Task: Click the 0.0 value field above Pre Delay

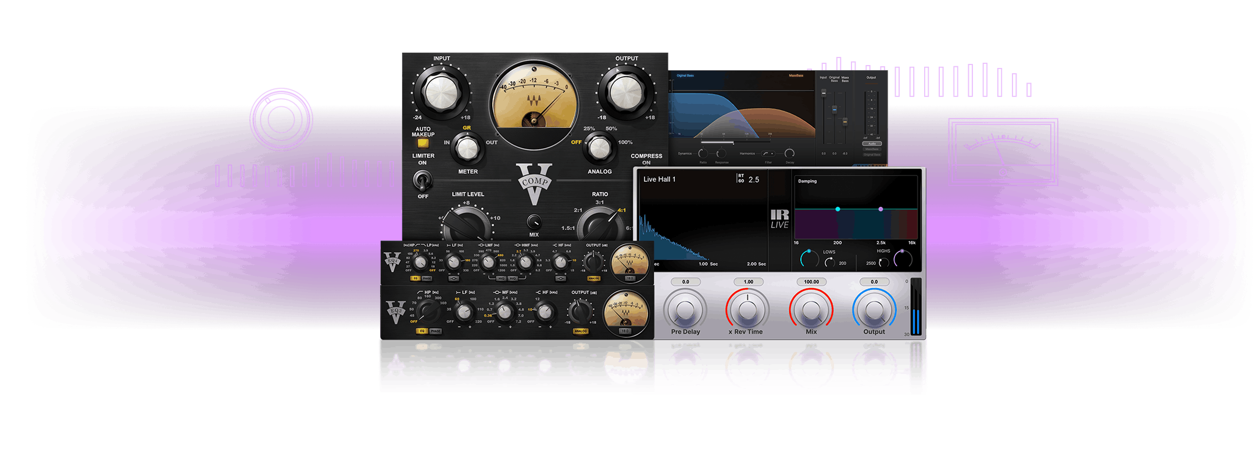Action: pyautogui.click(x=685, y=282)
